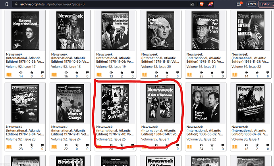Screen dimensions: 274x166
Task: Open the Newsweek 1980-01-07 title link
Action: pos(160,131)
